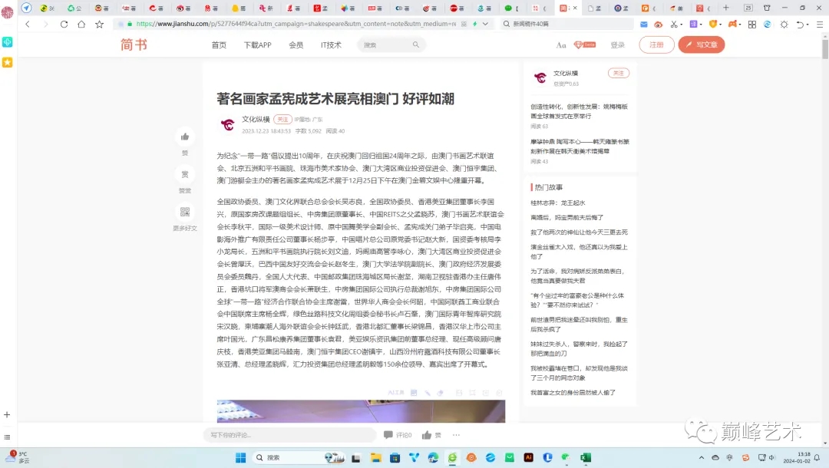Click the comment bubble icon next to 评论0

(x=389, y=435)
